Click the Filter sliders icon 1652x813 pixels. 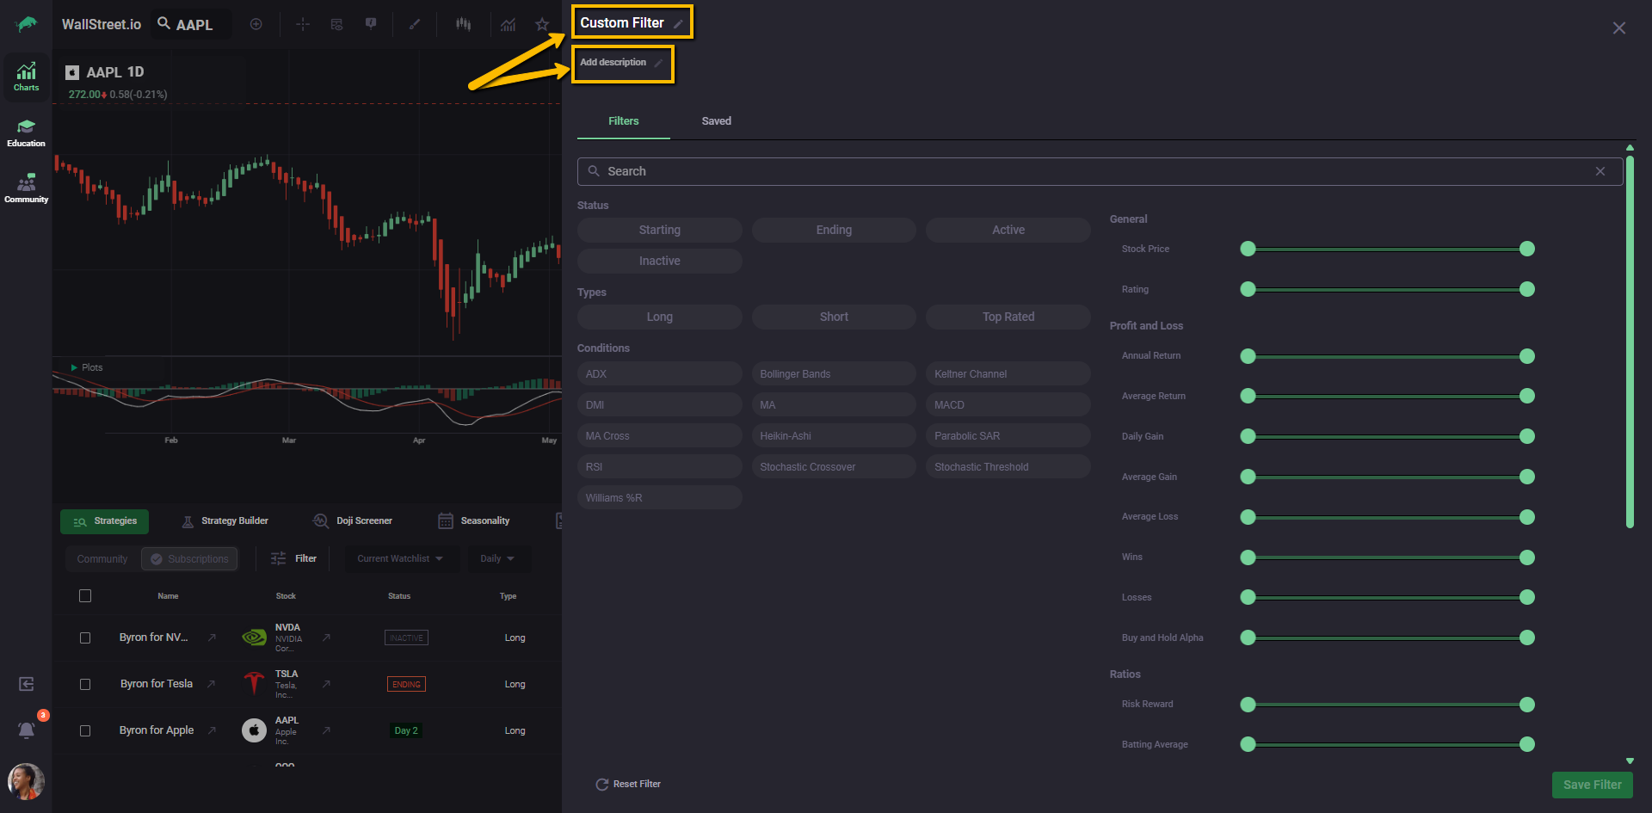278,558
